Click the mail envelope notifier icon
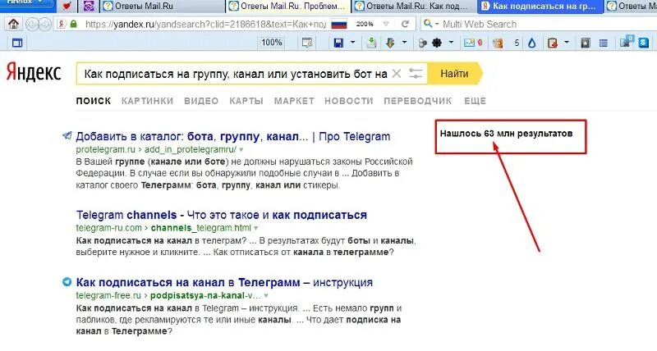Image resolution: width=657 pixels, height=351 pixels. click(469, 43)
